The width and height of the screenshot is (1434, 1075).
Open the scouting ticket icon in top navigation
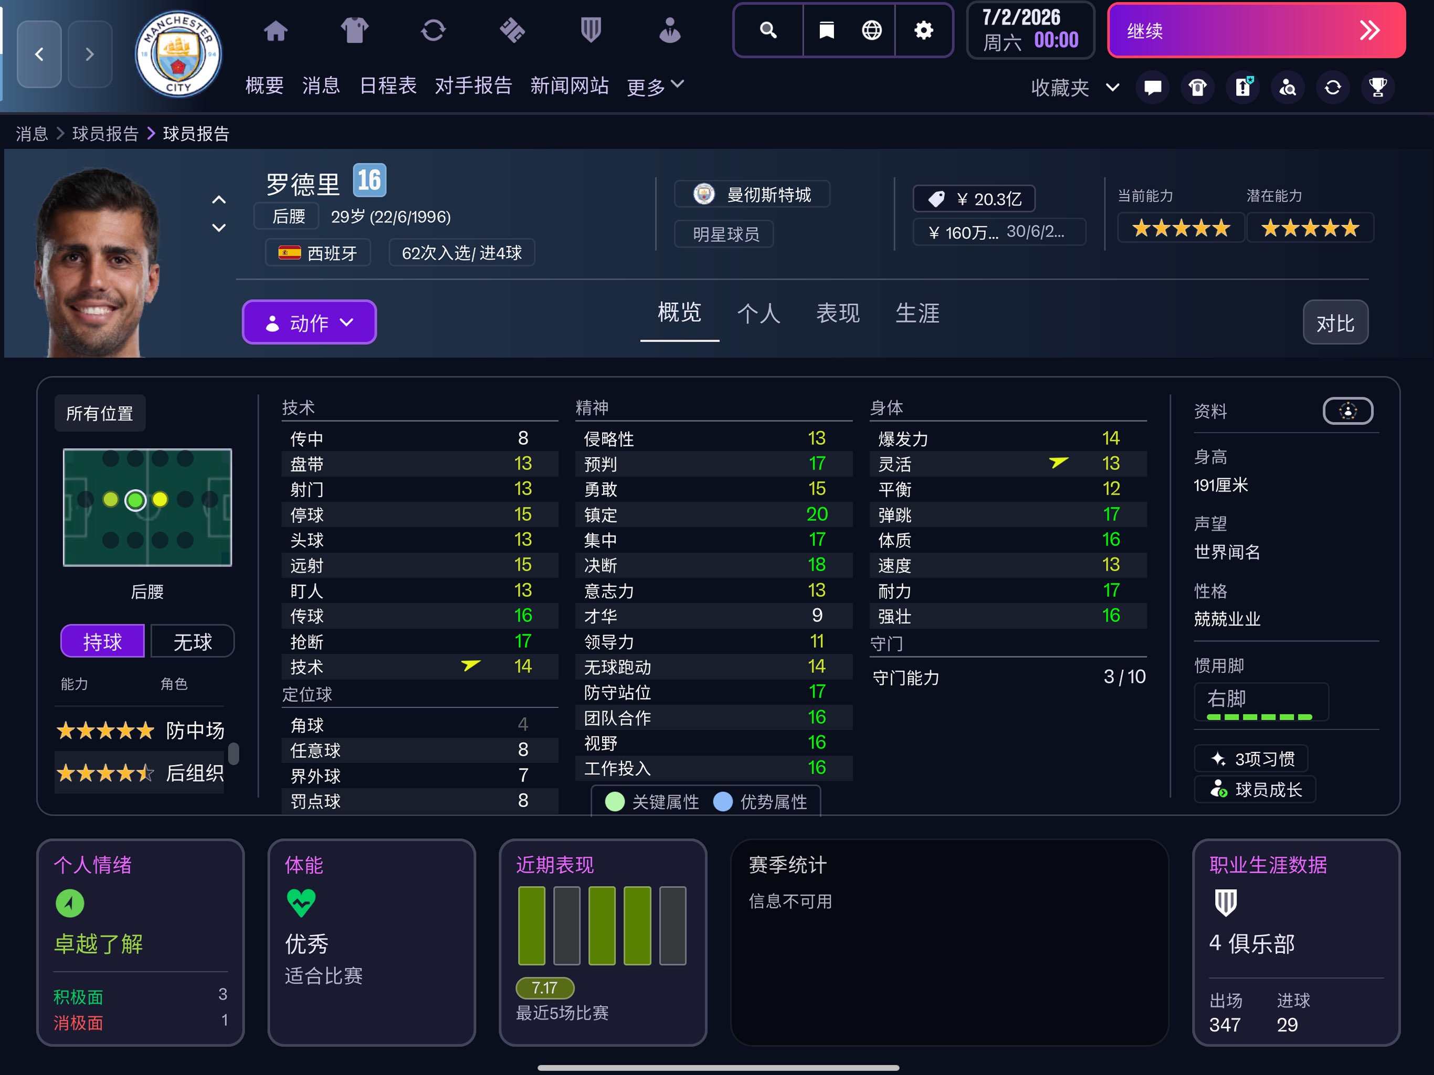pos(512,30)
